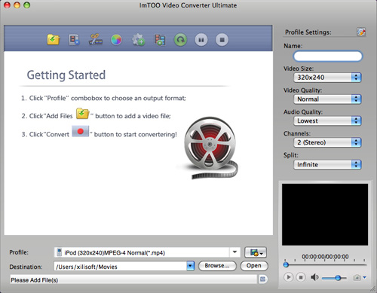Expand the Destination path dropdown arrow
This screenshot has height=293, width=377.
point(191,266)
